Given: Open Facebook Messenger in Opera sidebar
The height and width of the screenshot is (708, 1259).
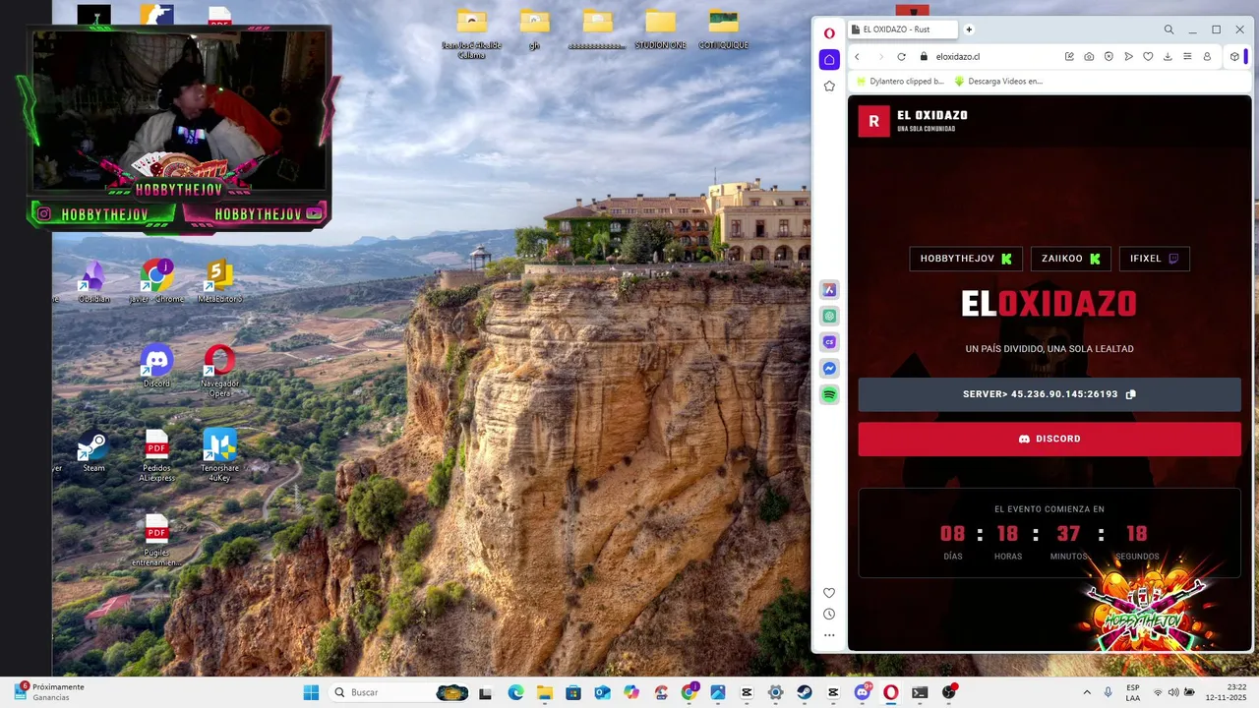Looking at the screenshot, I should click(829, 369).
